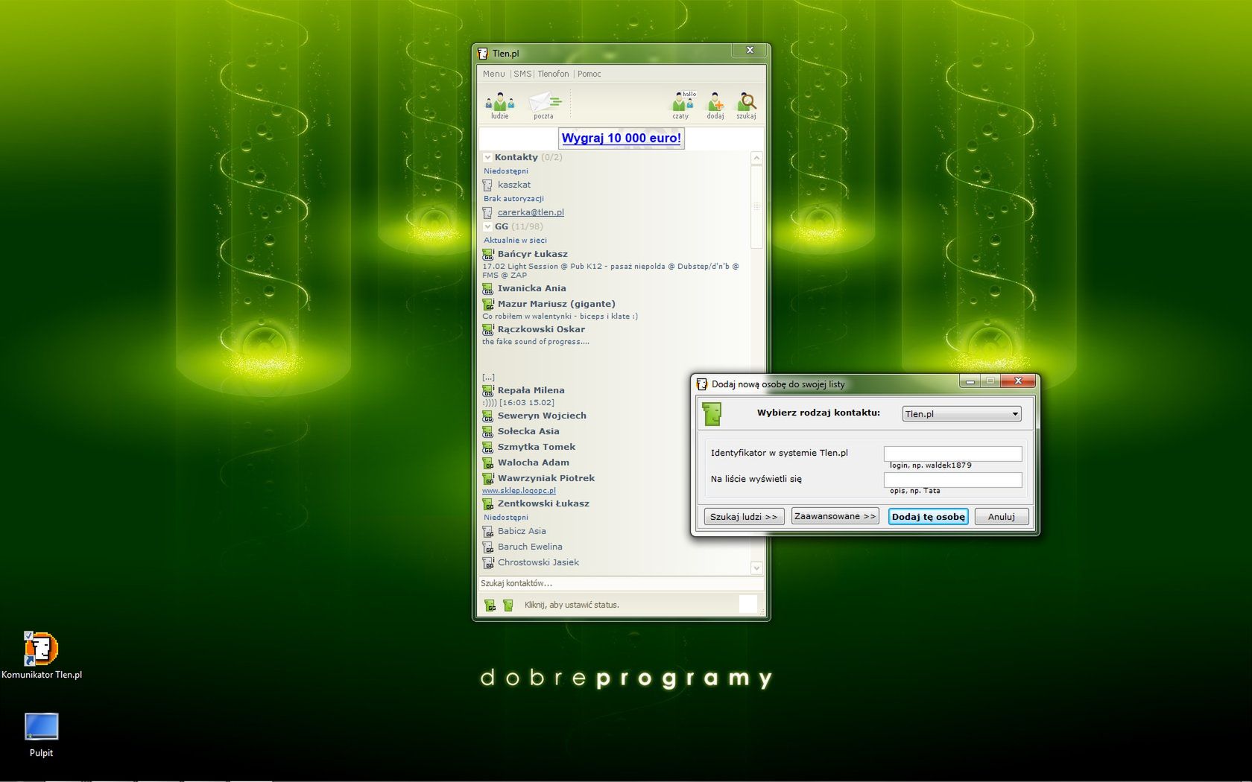Click the icon next to carerka@tlen.pl
1252x782 pixels.
[487, 212]
